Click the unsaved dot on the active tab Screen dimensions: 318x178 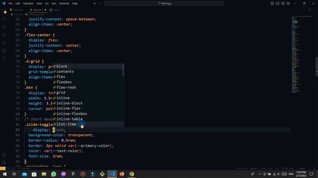pos(45,10)
